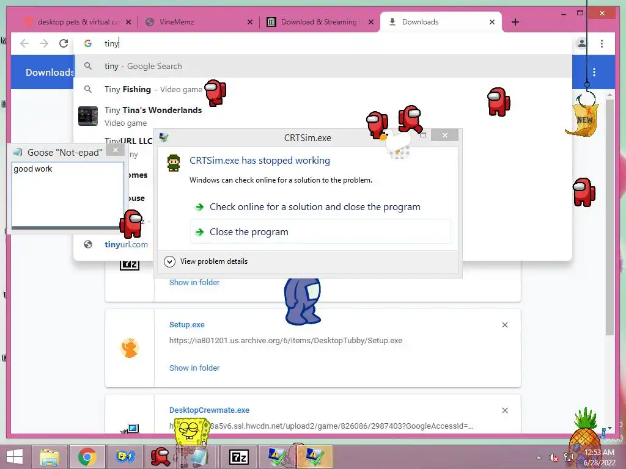Close the Goose "Not-epad" window
The width and height of the screenshot is (626, 469).
coord(116,150)
